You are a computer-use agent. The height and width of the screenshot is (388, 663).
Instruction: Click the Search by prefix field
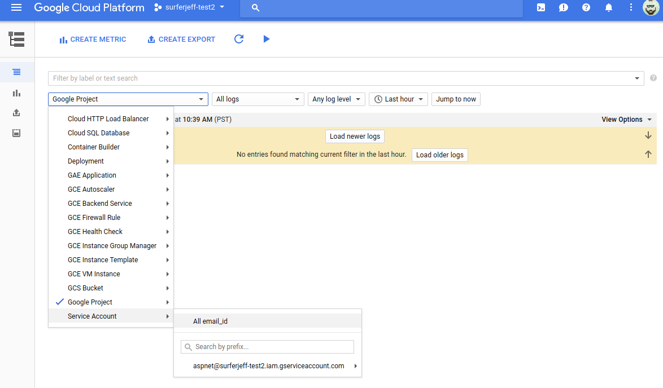(267, 346)
